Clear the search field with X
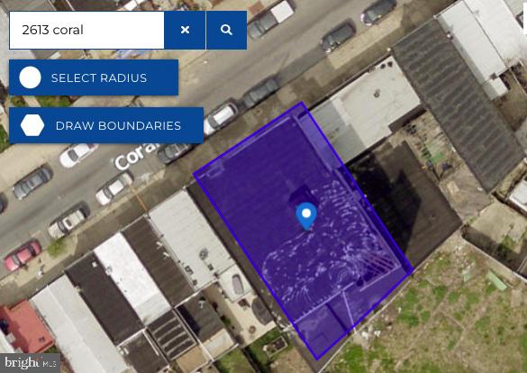527x373 pixels. (185, 30)
